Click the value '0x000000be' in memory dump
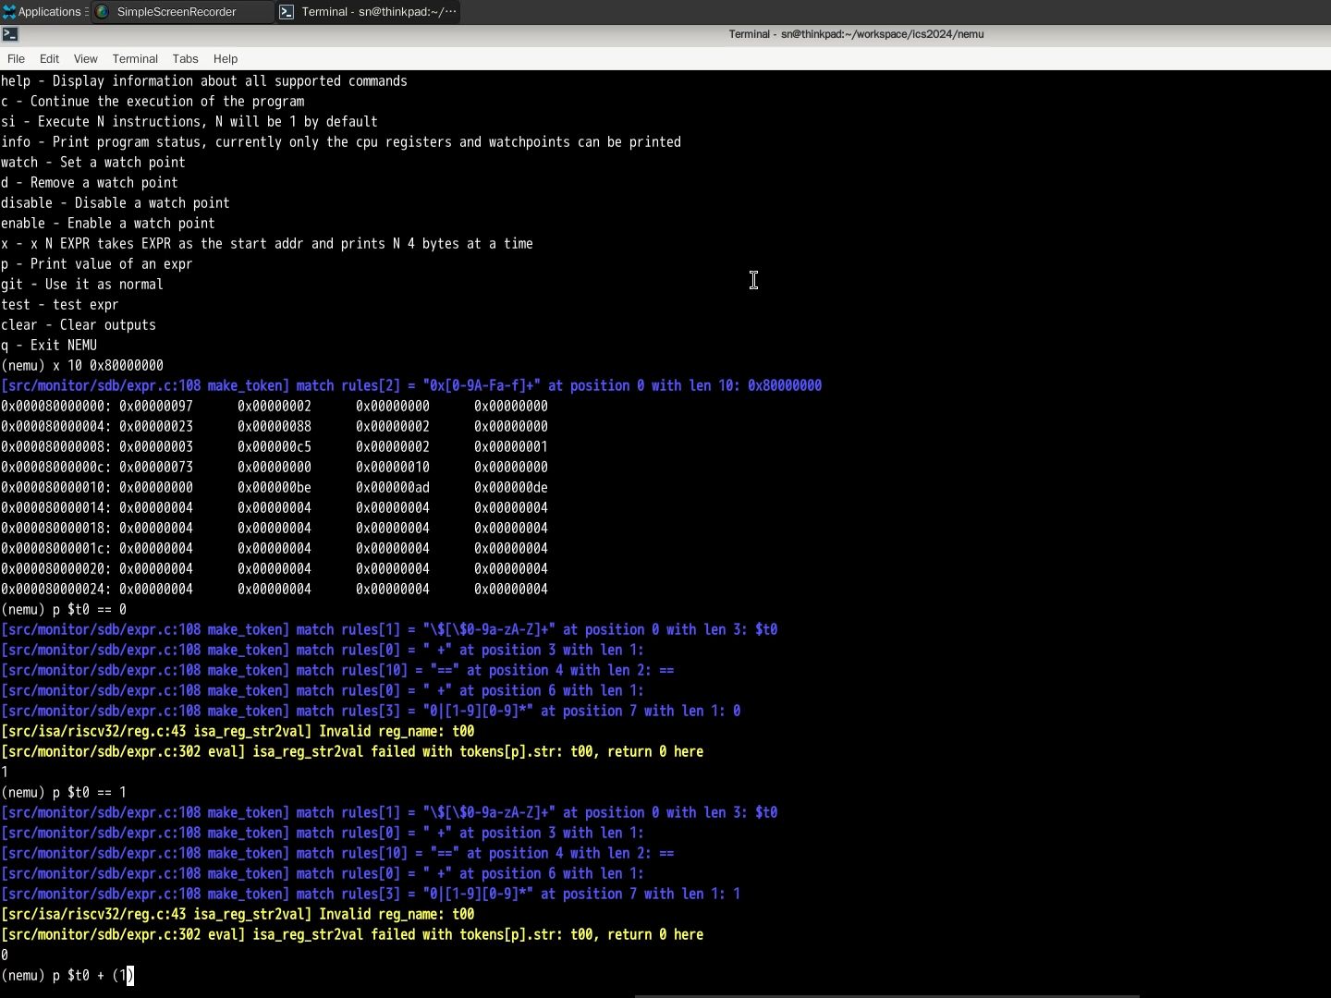1331x998 pixels. [x=275, y=488]
